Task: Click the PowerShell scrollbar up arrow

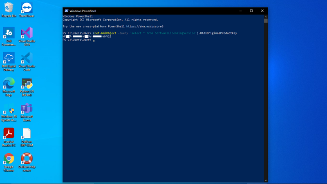Action: (266, 16)
